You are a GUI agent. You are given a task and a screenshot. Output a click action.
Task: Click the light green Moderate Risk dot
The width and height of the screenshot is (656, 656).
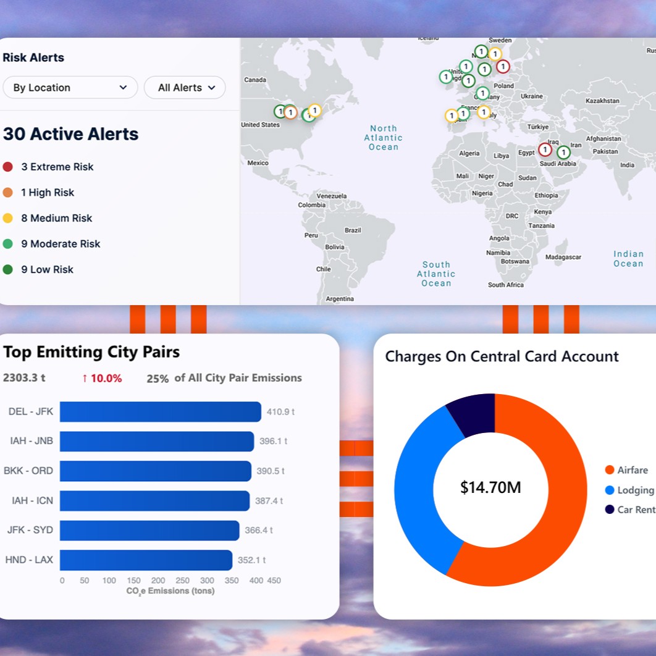[7, 244]
